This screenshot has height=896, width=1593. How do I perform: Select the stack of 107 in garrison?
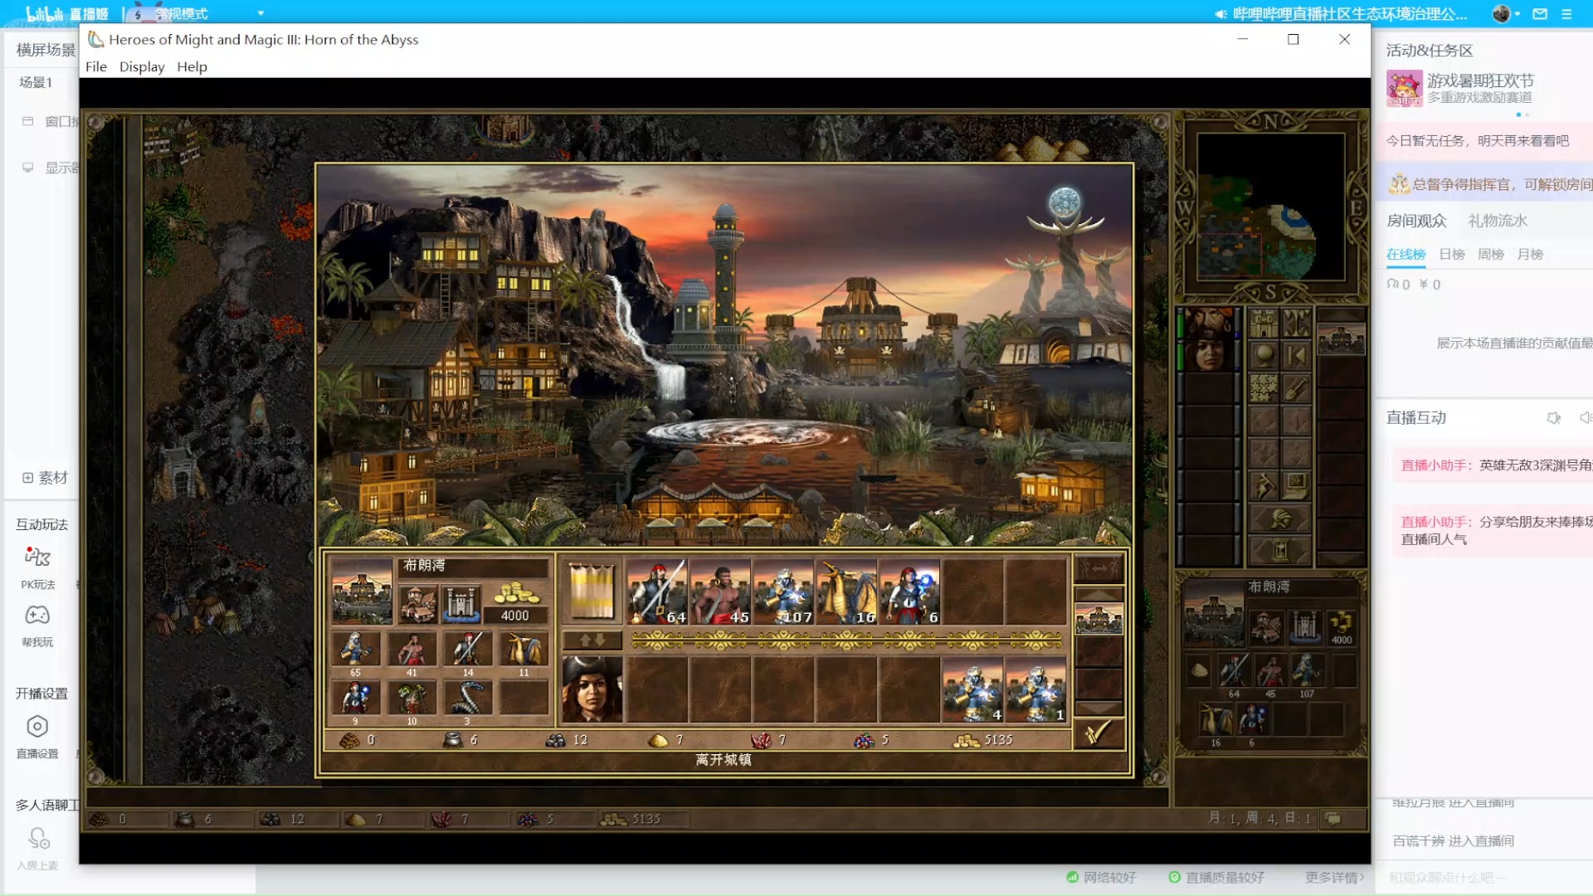[783, 592]
